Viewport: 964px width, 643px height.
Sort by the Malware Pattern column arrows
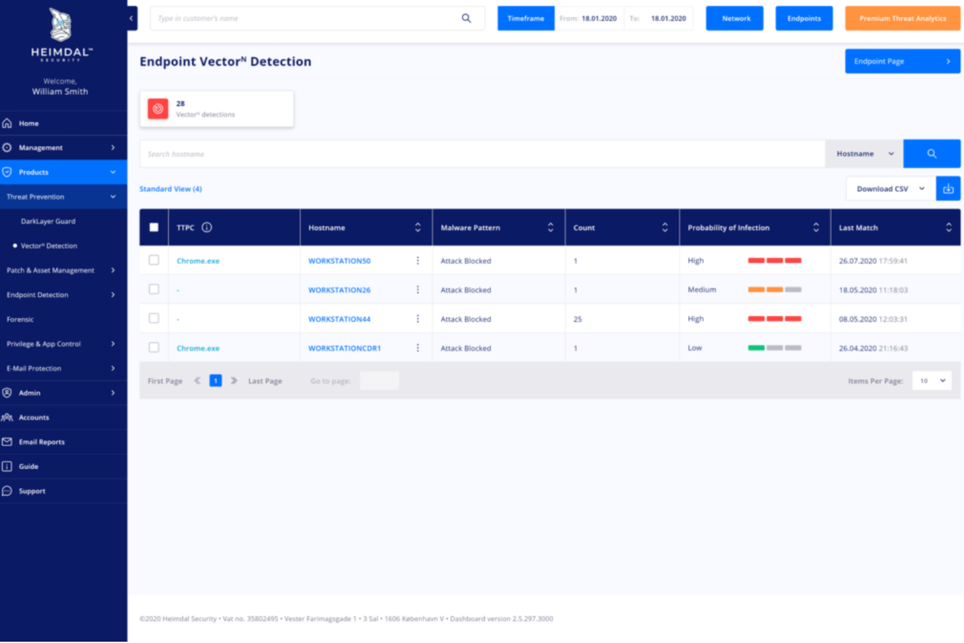point(550,227)
